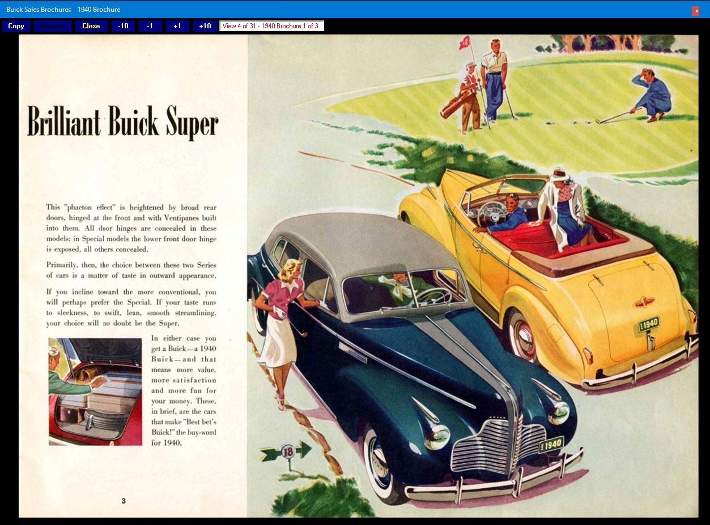This screenshot has height=525, width=710.
Task: Go to previous page using -1
Action: [150, 26]
